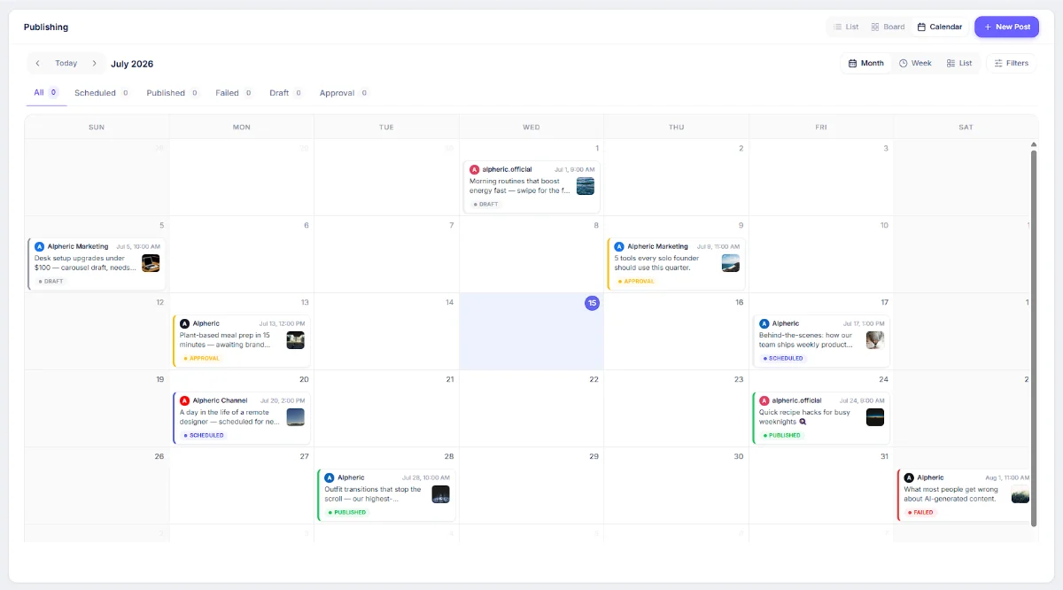Screen dimensions: 1063x590
Task: Select the Month calendar layout
Action: point(865,63)
